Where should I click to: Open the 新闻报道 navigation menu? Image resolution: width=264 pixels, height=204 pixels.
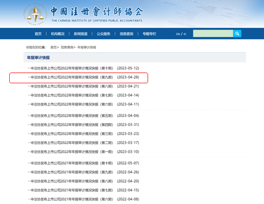80,34
